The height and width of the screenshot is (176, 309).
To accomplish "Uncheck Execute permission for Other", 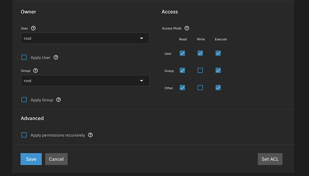I will pyautogui.click(x=218, y=88).
